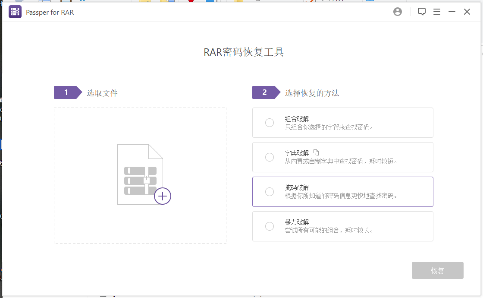Click the Passper for RAR logo icon
This screenshot has height=298, width=483.
click(15, 12)
